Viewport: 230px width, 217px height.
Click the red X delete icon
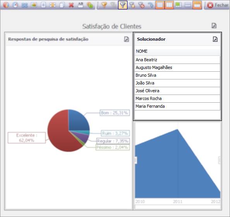(x=71, y=5)
